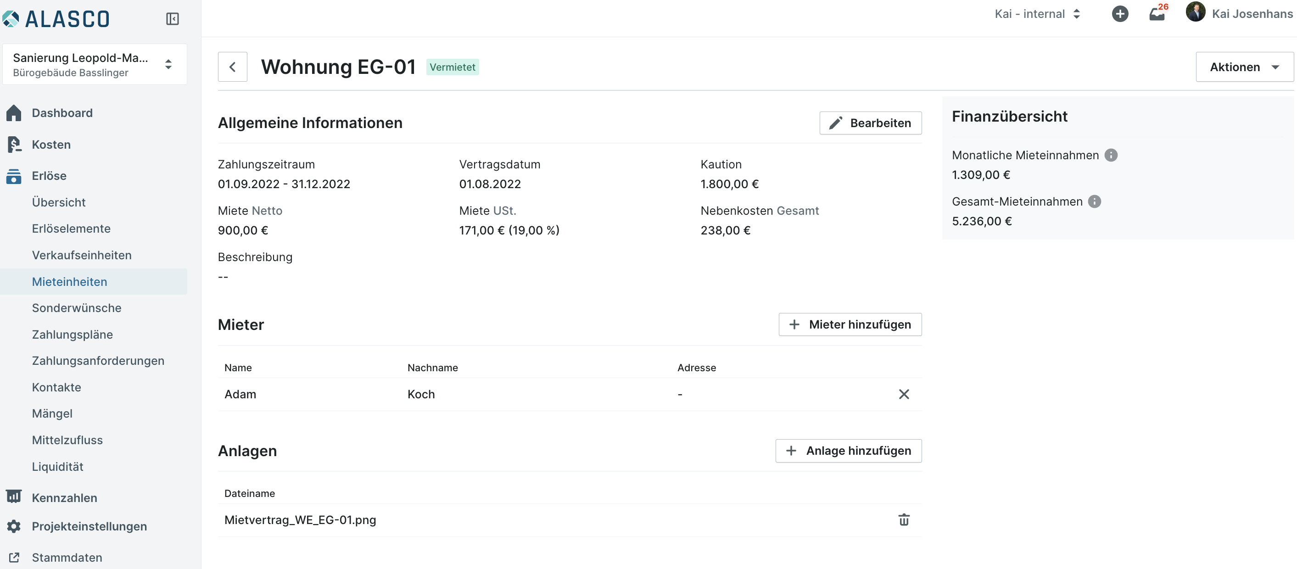Click the plus circle icon in header
This screenshot has height=569, width=1297.
(1120, 14)
